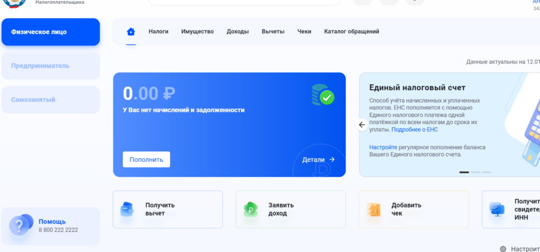Switch to the Имущество tab
This screenshot has height=252, width=540.
(x=197, y=32)
